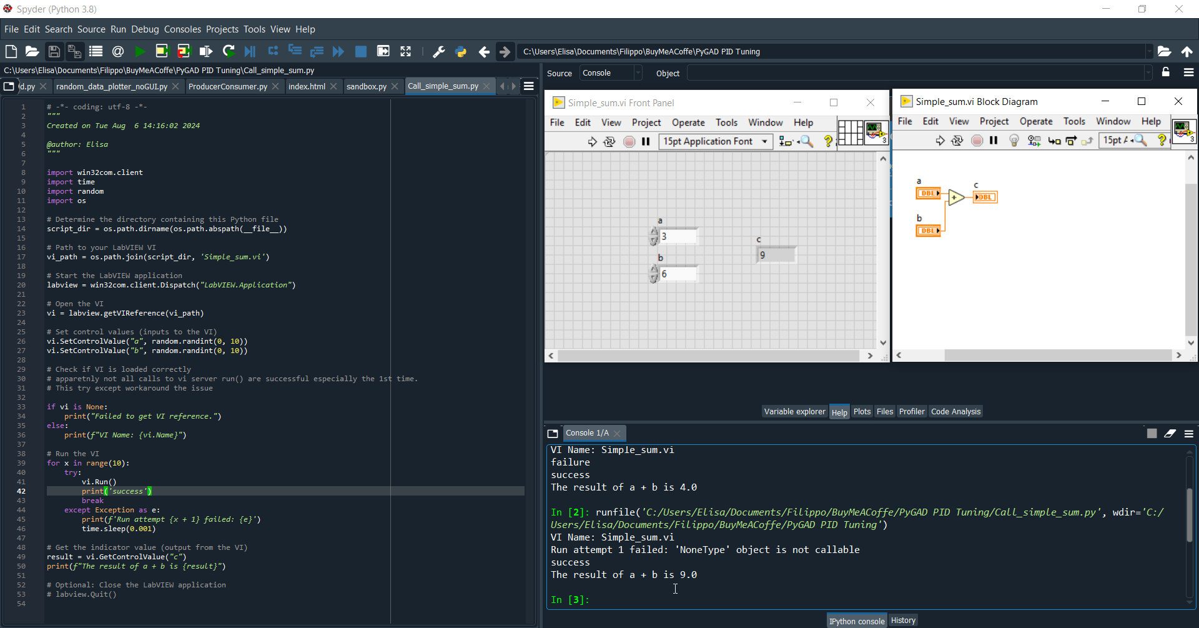Run the current cell
Image resolution: width=1199 pixels, height=628 pixels.
tap(162, 51)
